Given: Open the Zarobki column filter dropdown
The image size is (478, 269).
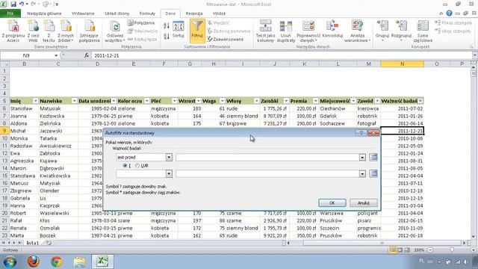Looking at the screenshot, I should point(285,101).
